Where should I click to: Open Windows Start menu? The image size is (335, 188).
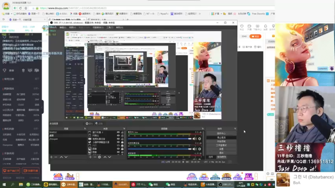4,185
